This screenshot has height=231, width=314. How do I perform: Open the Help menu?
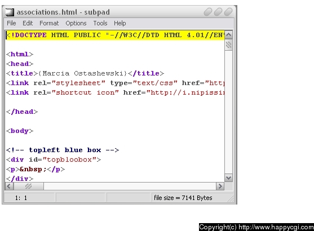pos(120,23)
